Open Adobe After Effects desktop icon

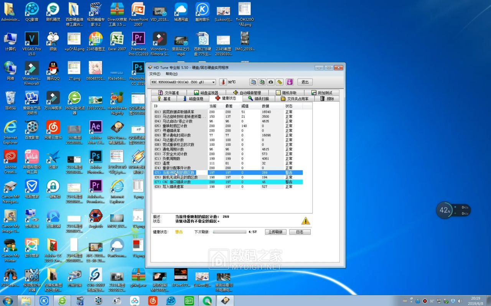pos(96,132)
